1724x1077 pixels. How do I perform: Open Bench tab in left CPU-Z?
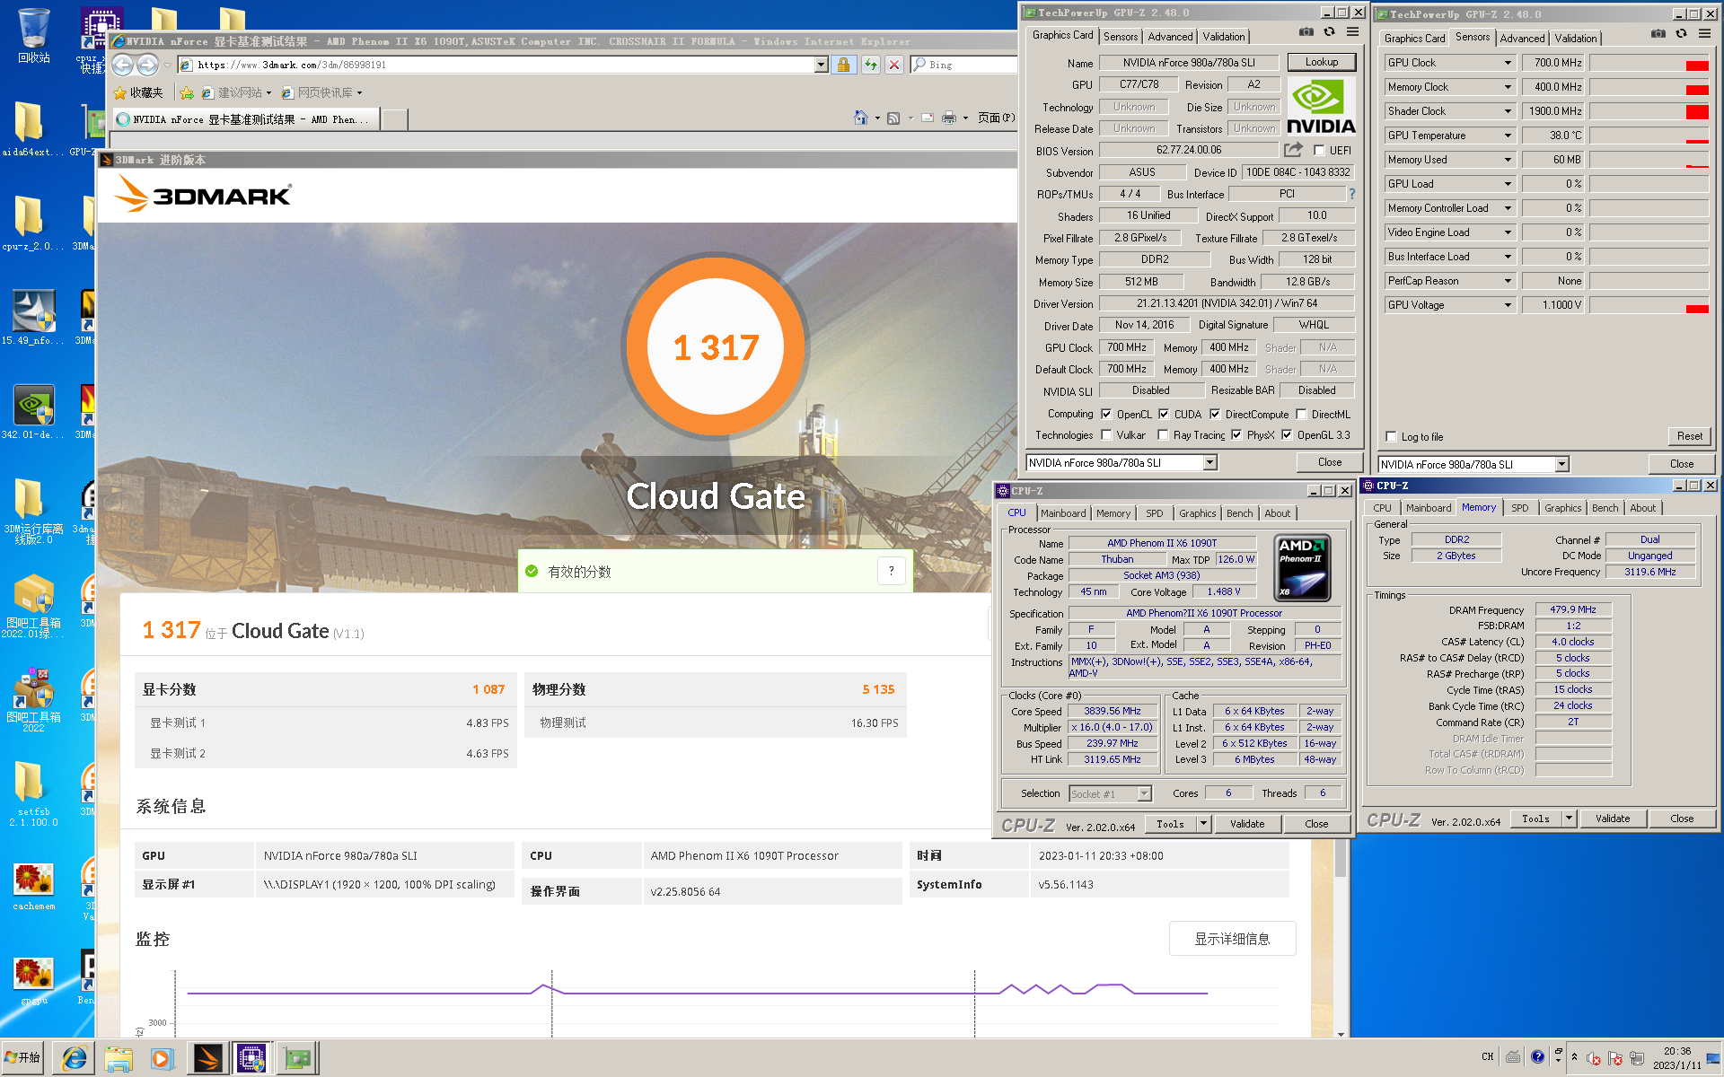1239,513
